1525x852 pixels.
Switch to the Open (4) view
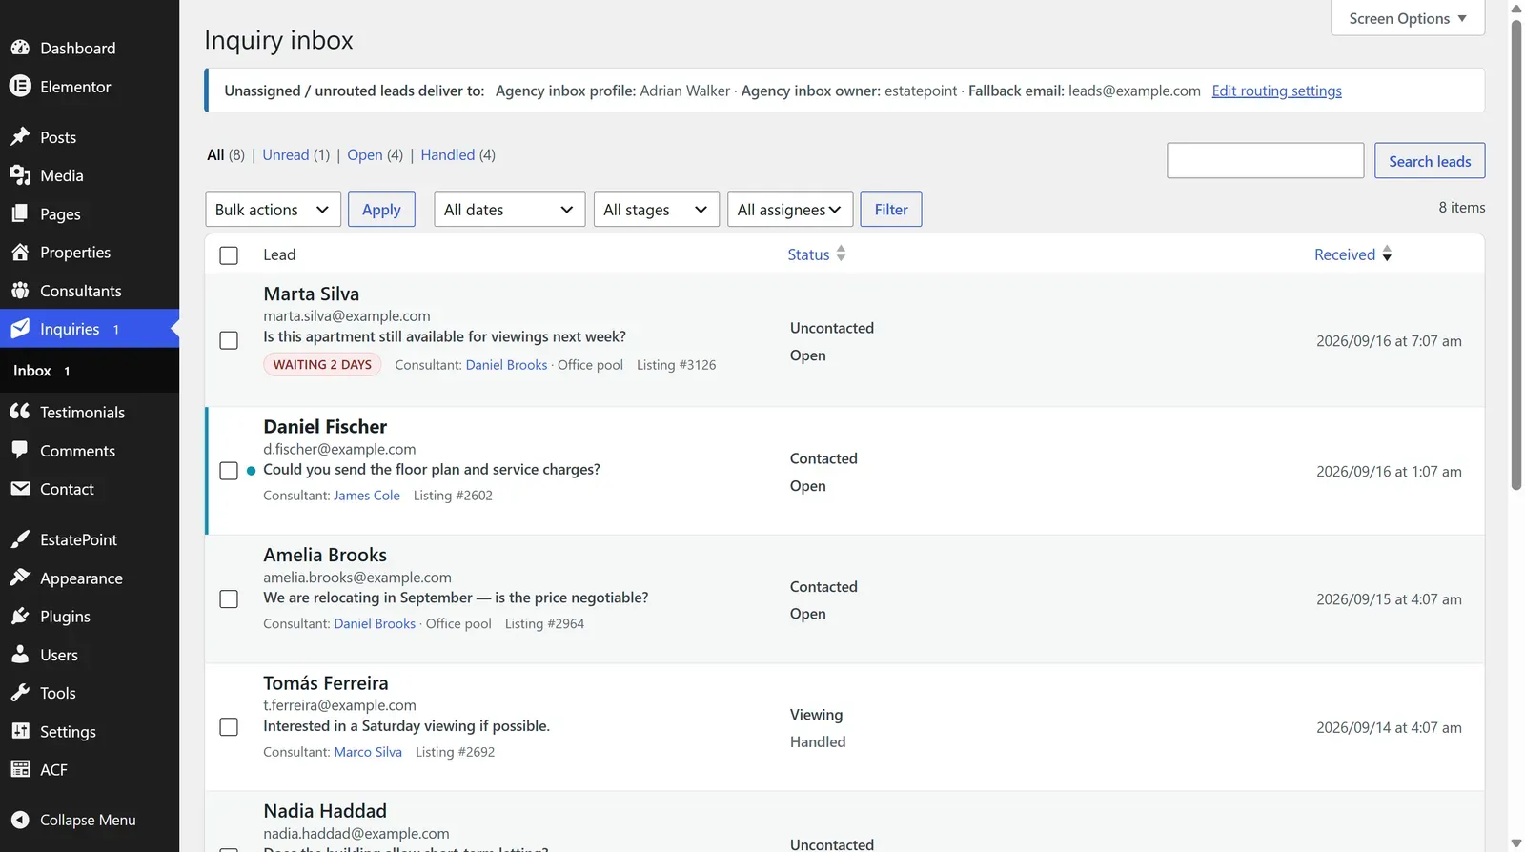pos(376,154)
